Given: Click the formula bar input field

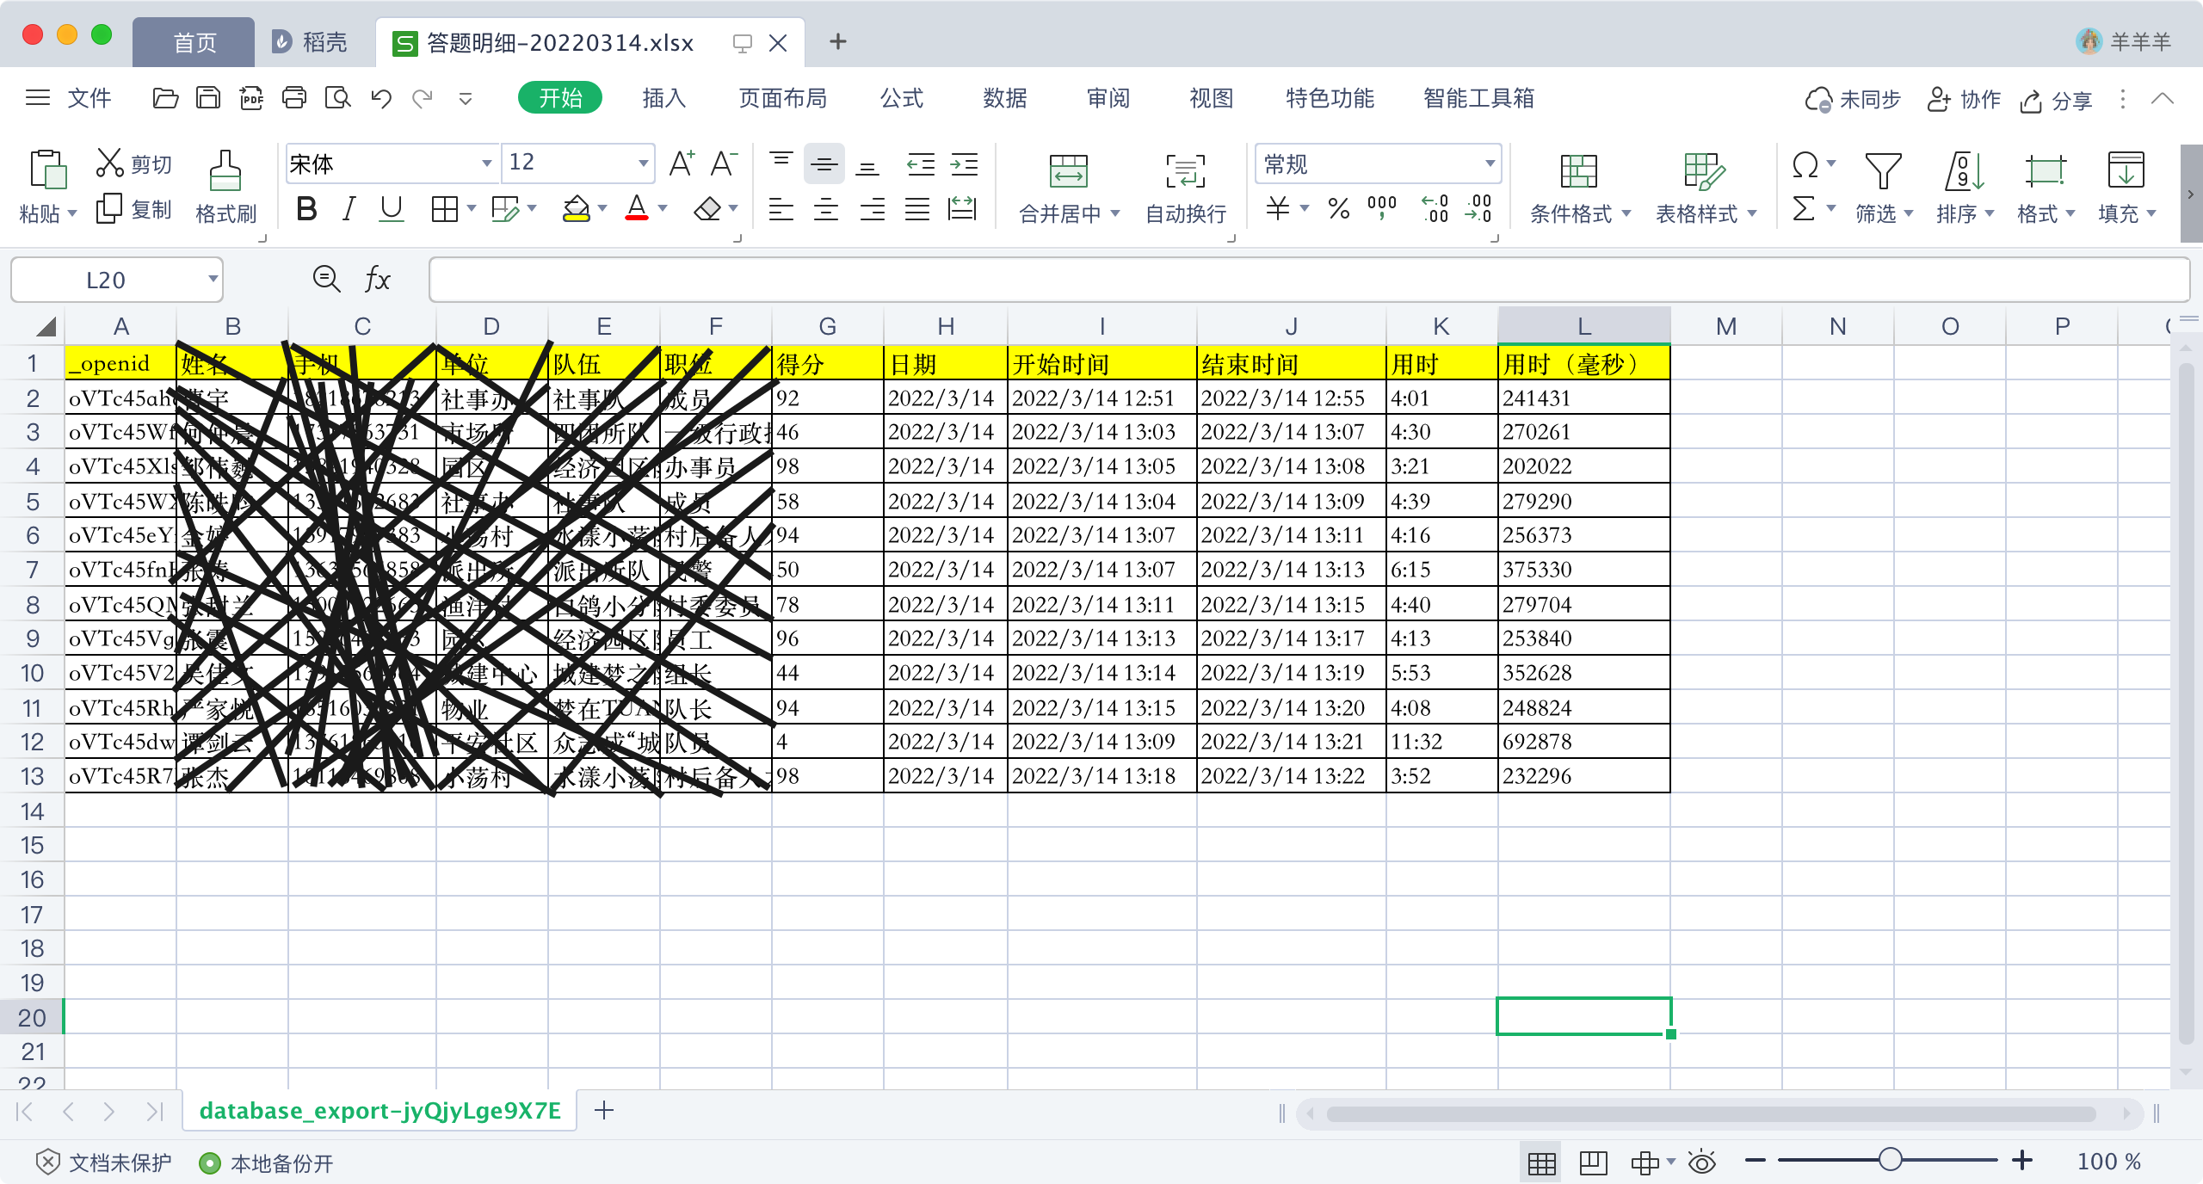Looking at the screenshot, I should [1308, 280].
